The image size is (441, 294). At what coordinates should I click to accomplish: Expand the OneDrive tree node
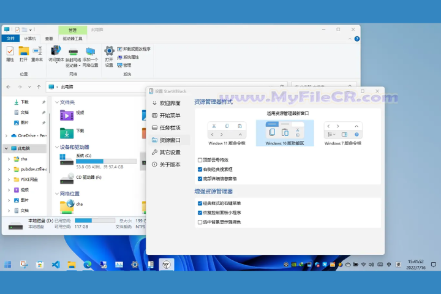[x=7, y=135]
